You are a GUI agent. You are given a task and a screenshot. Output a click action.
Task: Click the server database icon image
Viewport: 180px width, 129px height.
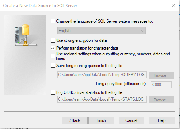pyautogui.click(x=25, y=35)
